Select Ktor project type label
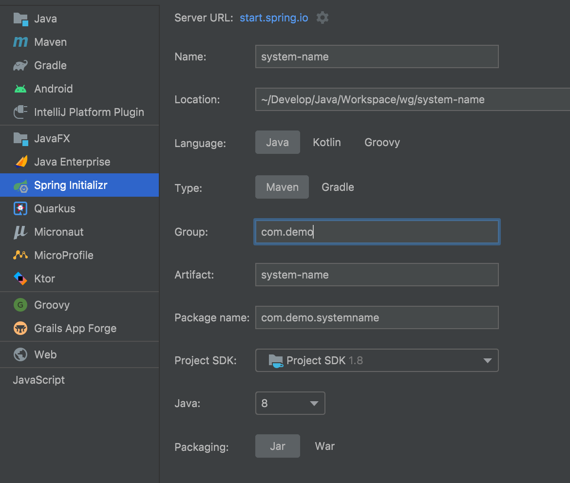Screen dimensions: 570x483 44,279
